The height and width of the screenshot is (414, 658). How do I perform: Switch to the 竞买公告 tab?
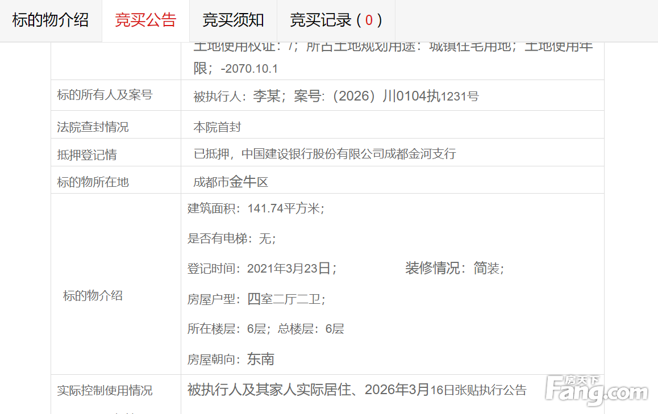(145, 20)
